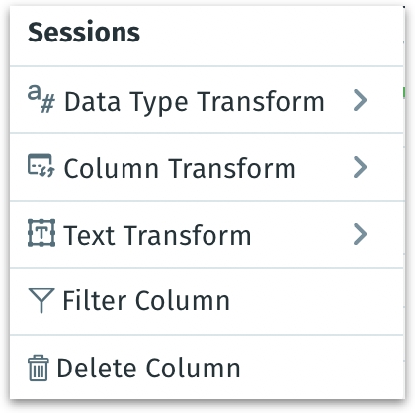Select Filter Column from the menu
The image size is (415, 413).
coord(207,301)
